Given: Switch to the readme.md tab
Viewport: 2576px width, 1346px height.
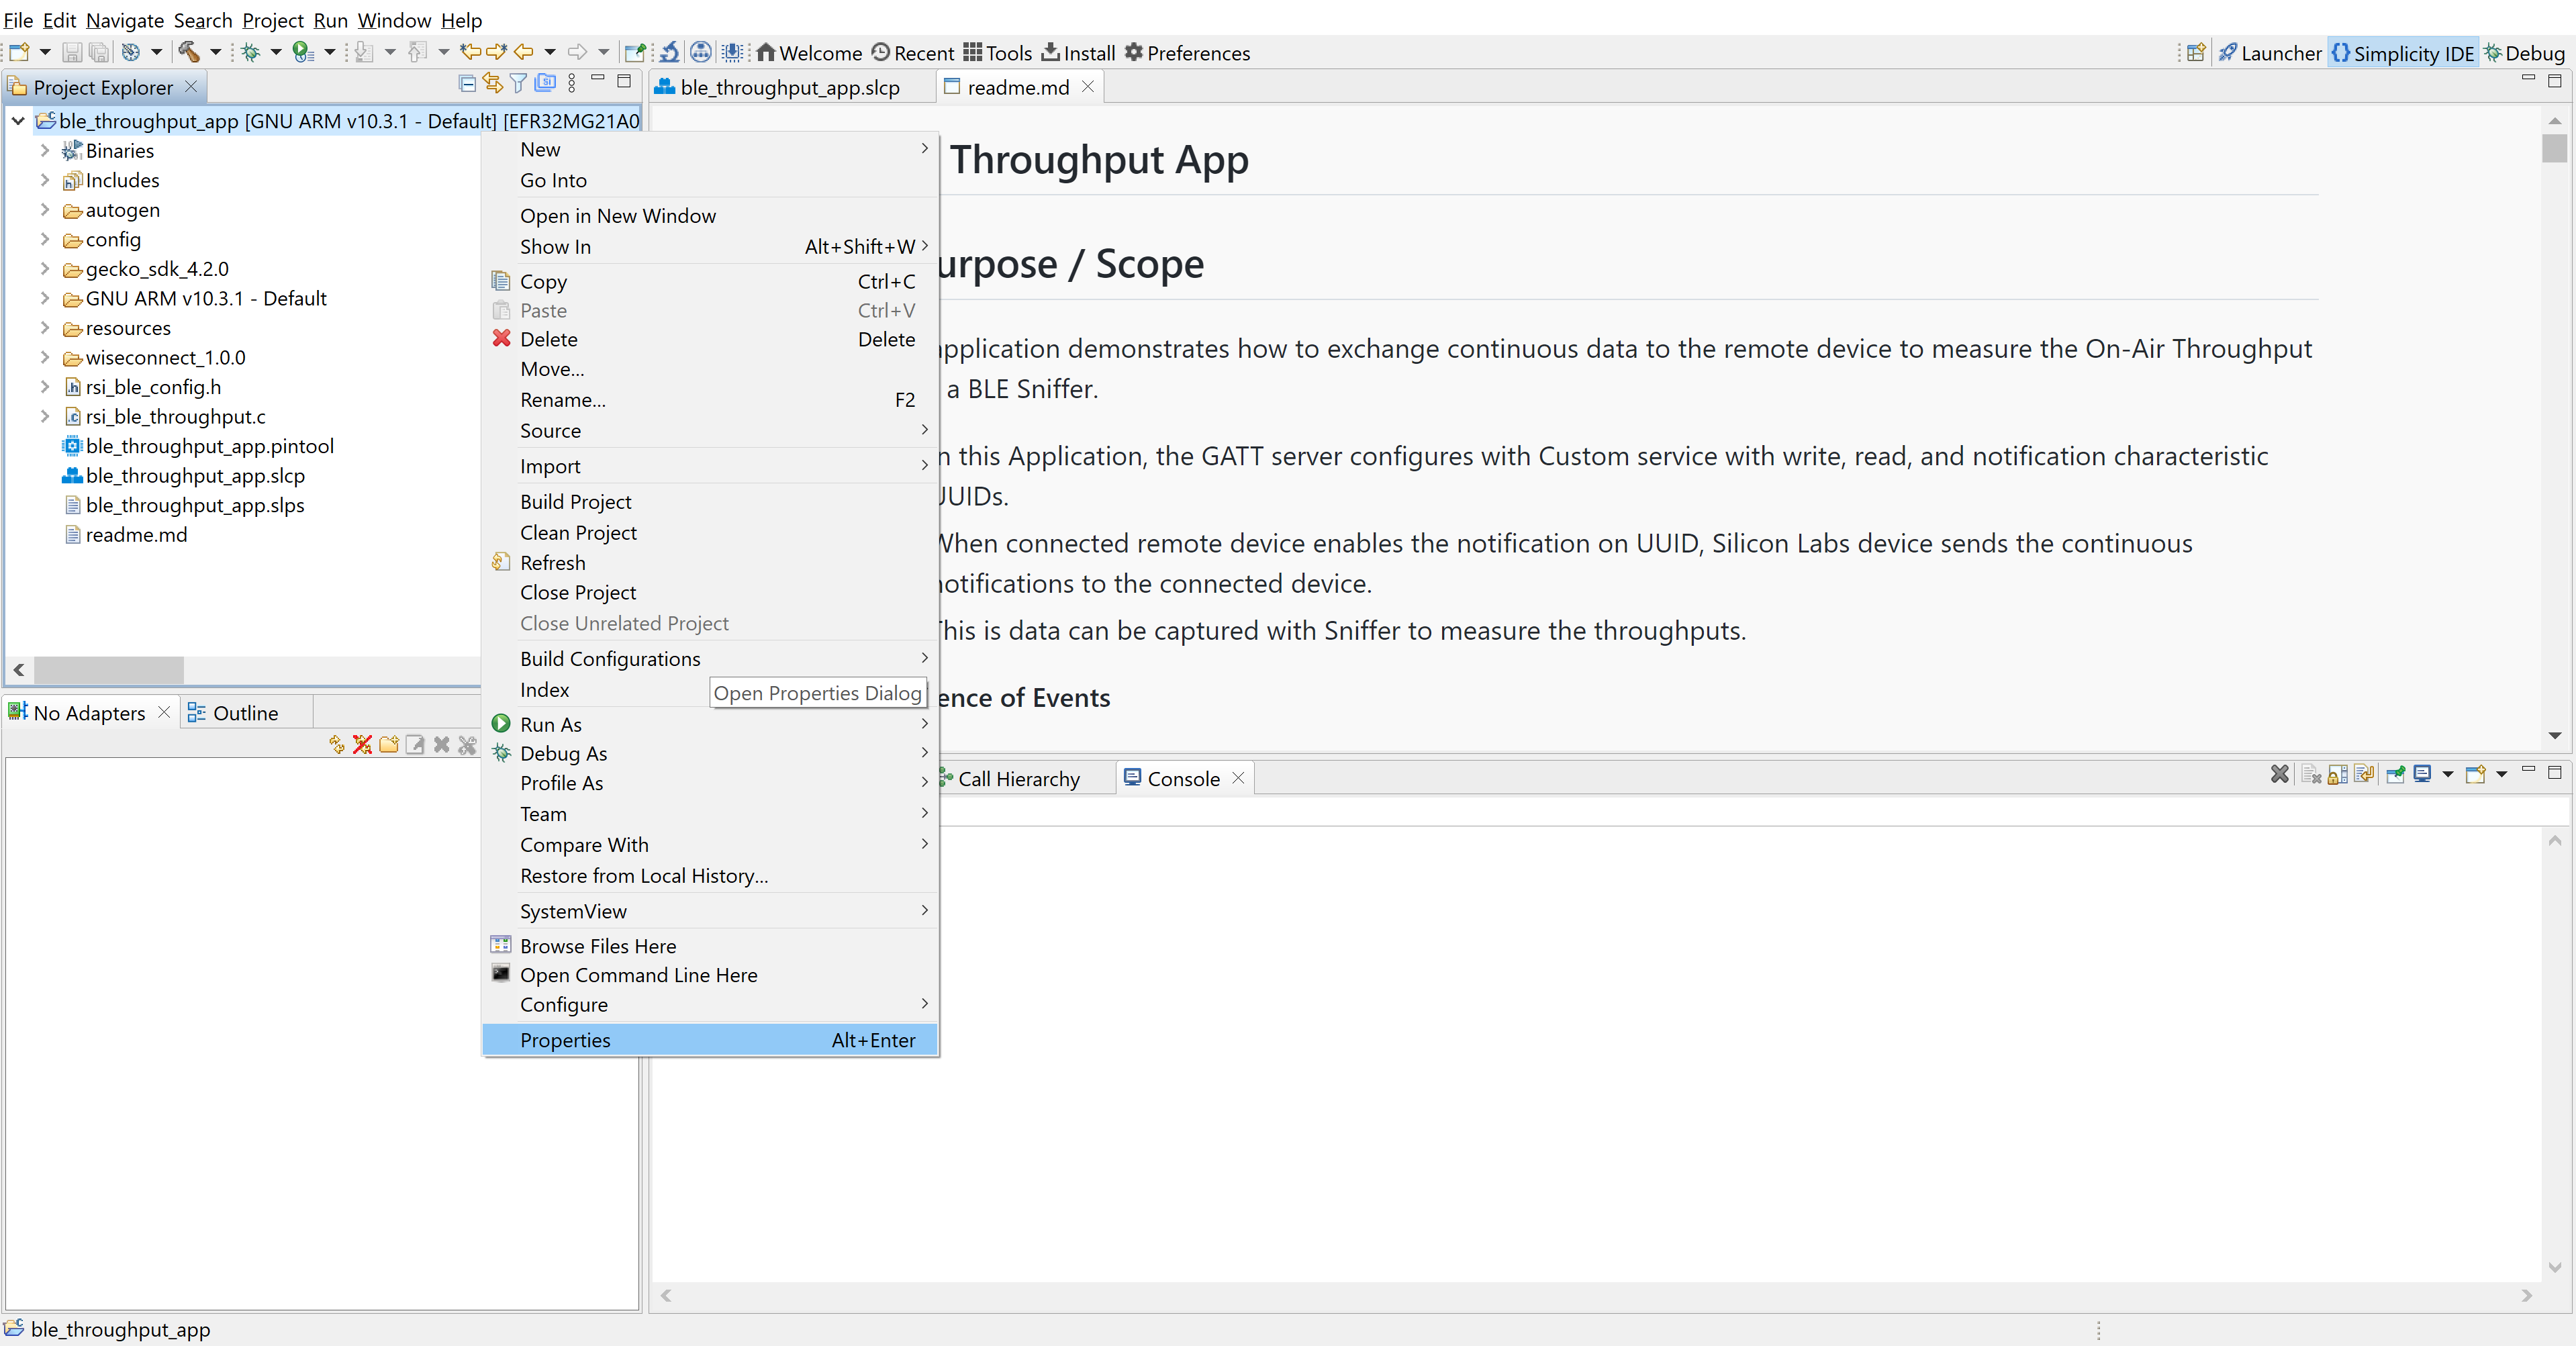Looking at the screenshot, I should click(x=1008, y=87).
